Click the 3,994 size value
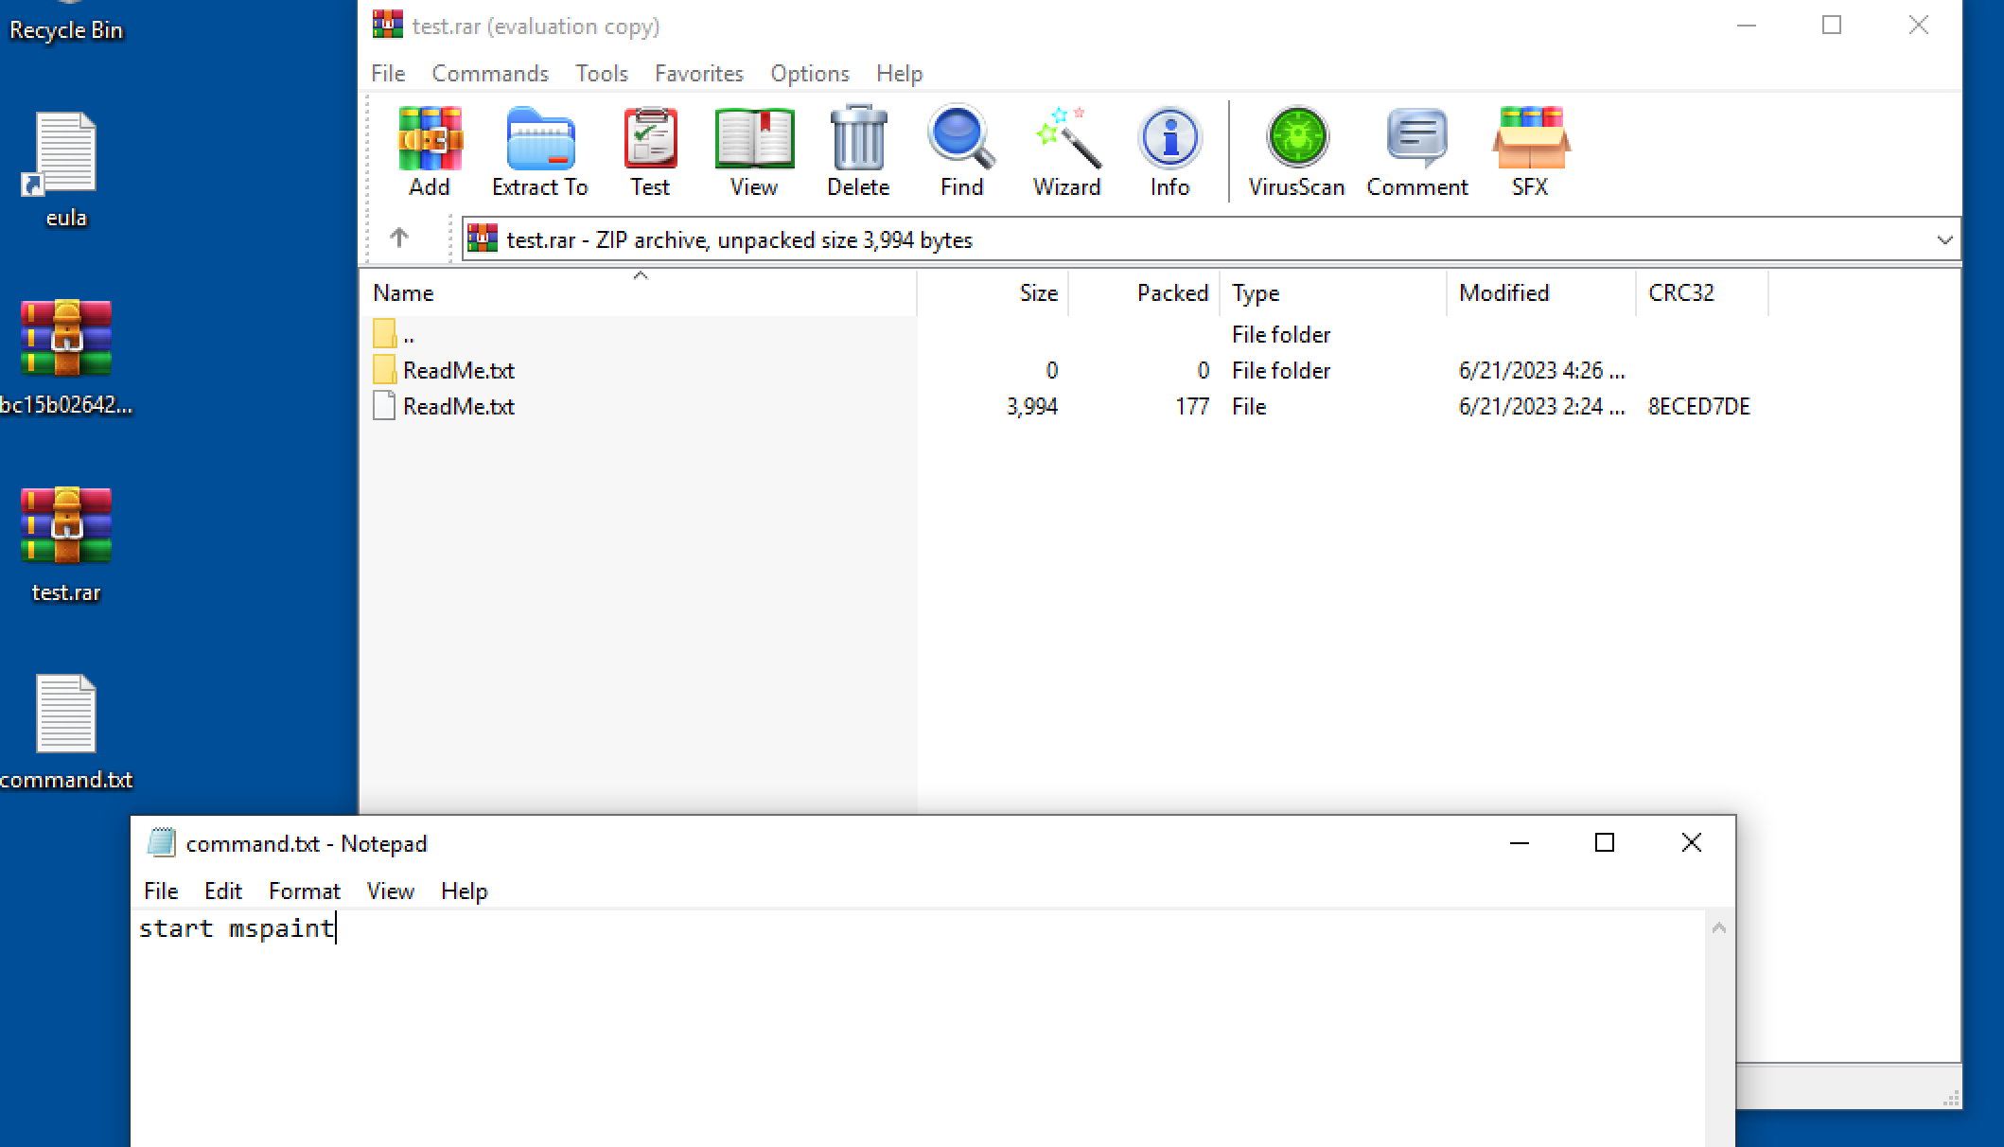 1032,406
